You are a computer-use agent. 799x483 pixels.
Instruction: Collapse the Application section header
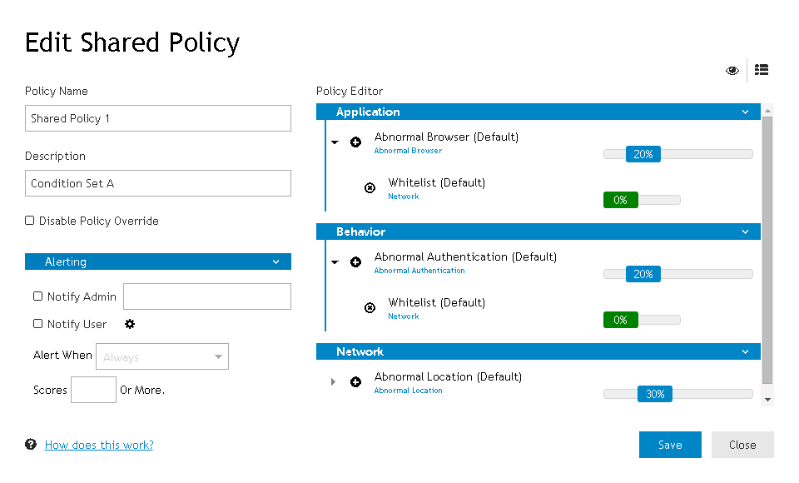[x=746, y=112]
